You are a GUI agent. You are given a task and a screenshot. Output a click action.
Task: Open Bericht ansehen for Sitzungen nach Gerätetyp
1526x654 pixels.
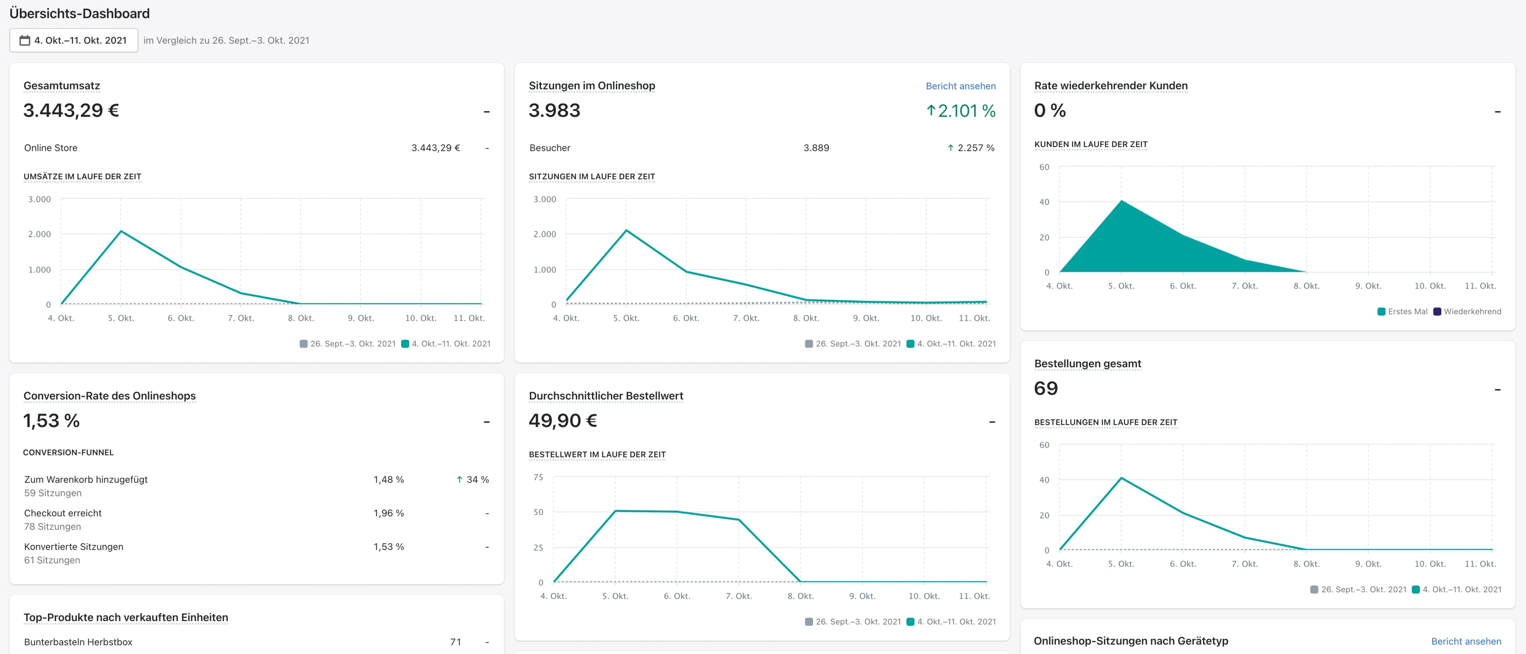tap(1466, 641)
